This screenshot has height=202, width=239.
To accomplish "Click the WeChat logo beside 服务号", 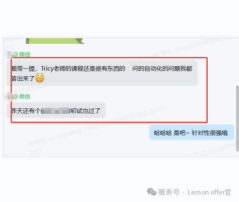I will tap(151, 192).
